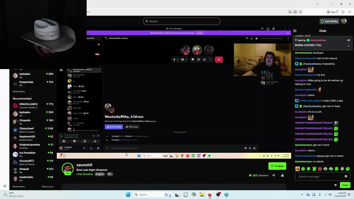354x199 pixels.
Task: Open Classybeef recommended channel
Action: point(33,130)
